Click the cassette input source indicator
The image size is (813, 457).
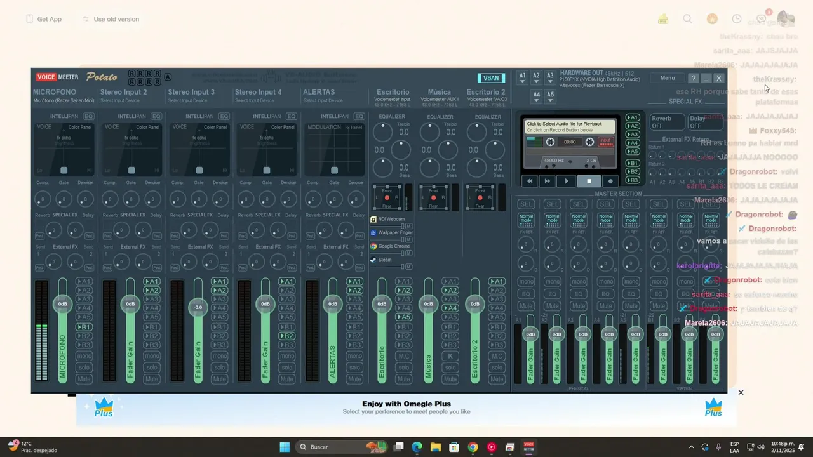[x=606, y=142]
